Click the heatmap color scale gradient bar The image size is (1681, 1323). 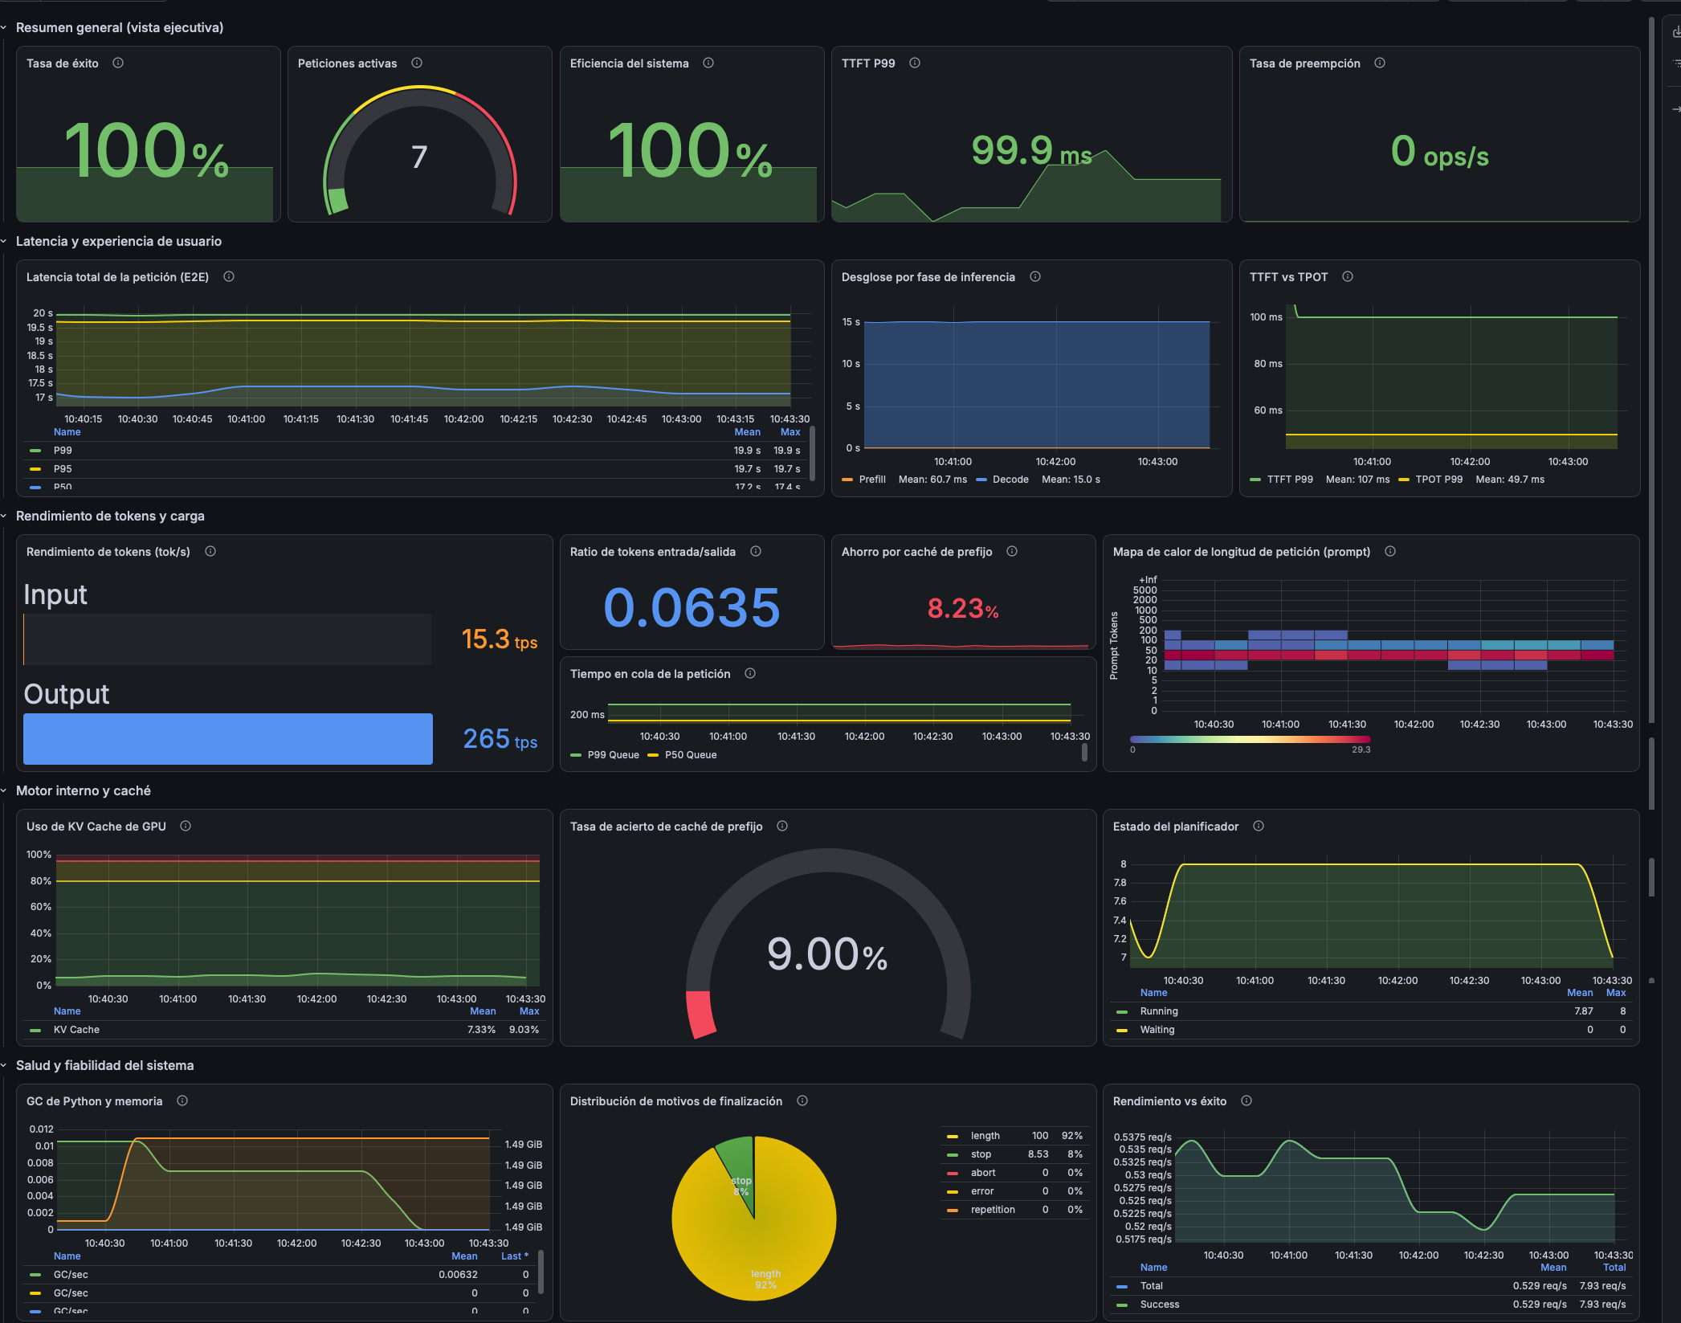coord(1250,739)
